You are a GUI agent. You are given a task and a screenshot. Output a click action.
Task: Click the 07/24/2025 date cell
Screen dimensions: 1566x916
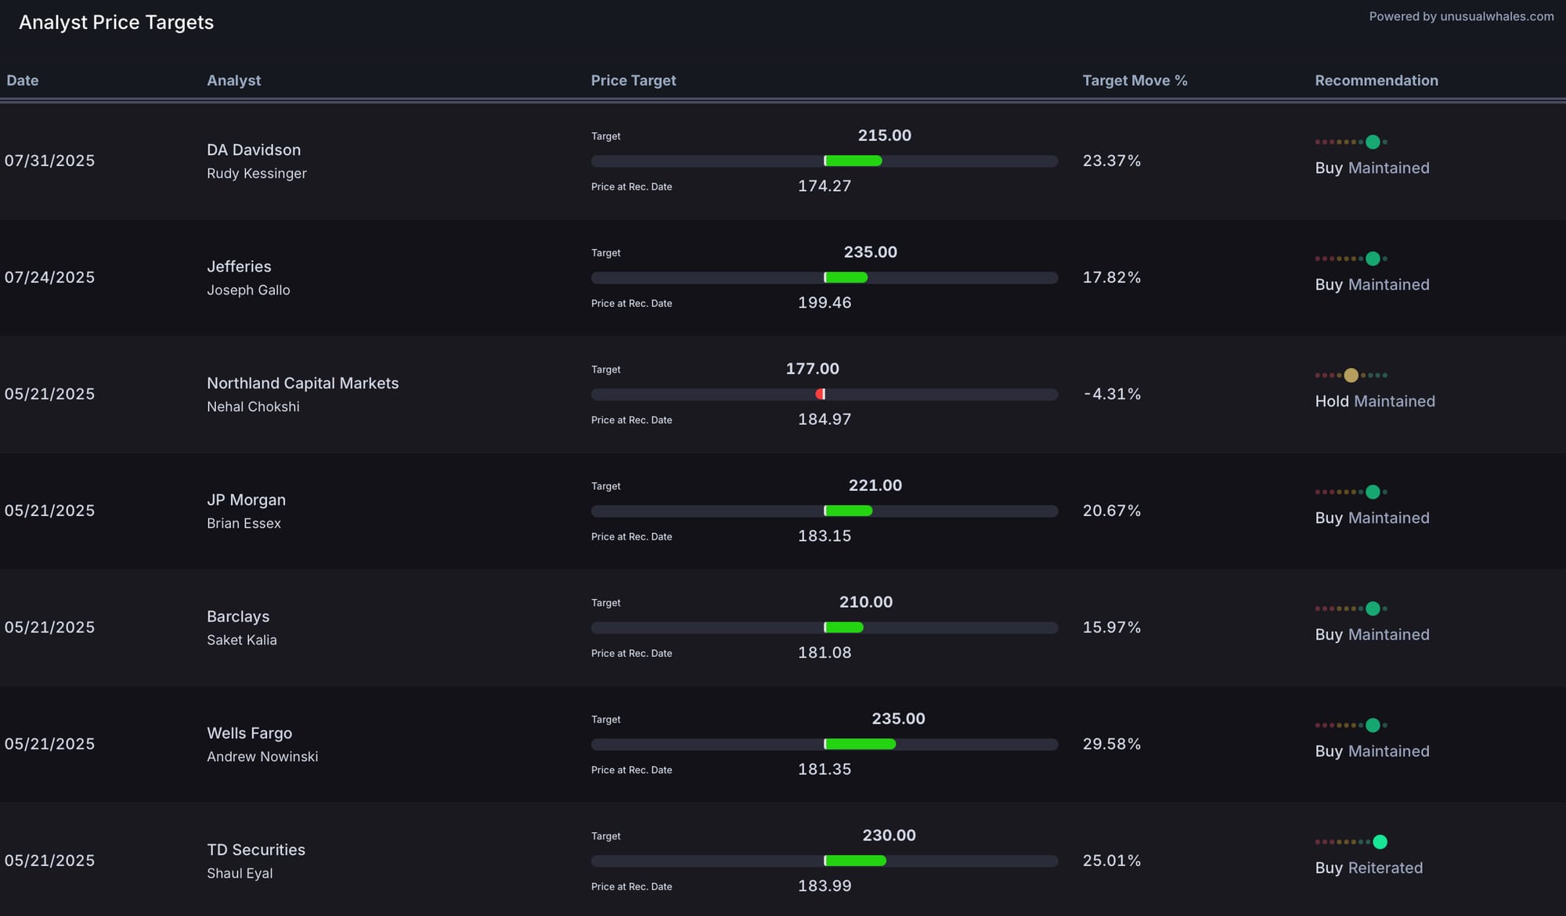click(49, 277)
